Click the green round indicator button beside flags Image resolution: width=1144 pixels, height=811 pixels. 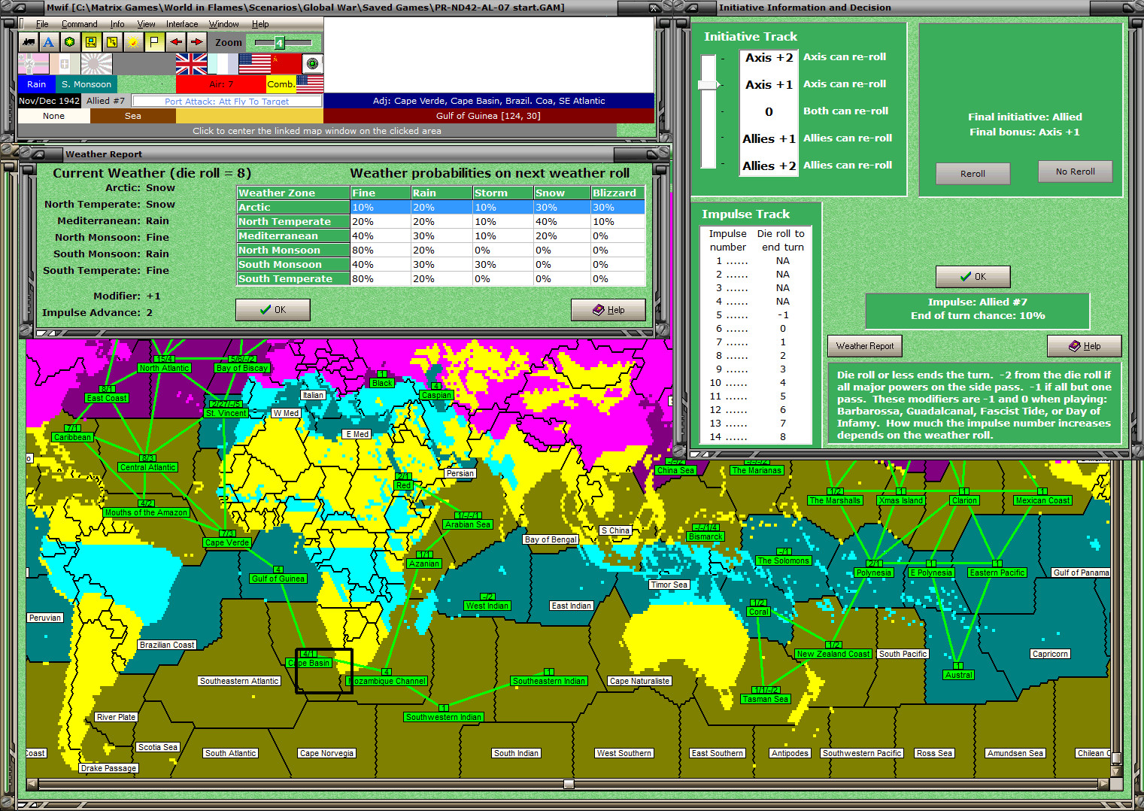click(x=313, y=63)
